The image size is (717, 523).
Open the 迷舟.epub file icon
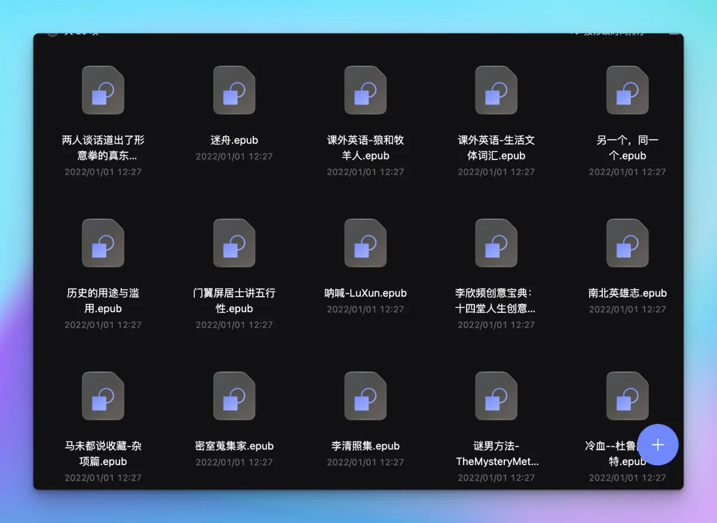[234, 91]
